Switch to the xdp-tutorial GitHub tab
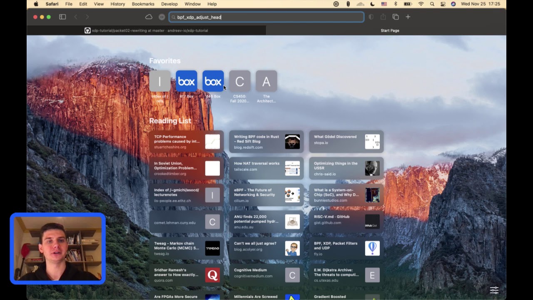Viewport: 533px width, 300px height. (x=147, y=30)
